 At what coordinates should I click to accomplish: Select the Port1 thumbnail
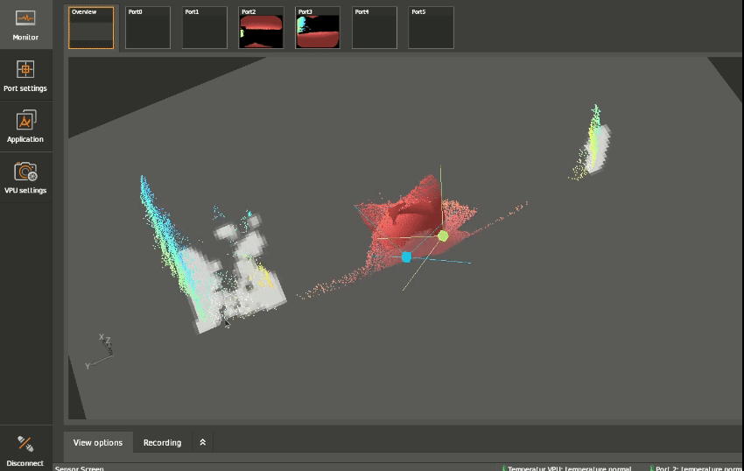point(204,28)
